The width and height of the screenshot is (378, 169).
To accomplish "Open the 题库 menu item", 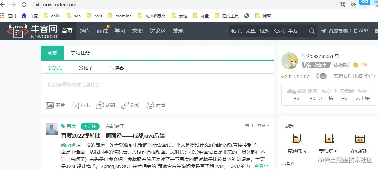I will point(85,31).
